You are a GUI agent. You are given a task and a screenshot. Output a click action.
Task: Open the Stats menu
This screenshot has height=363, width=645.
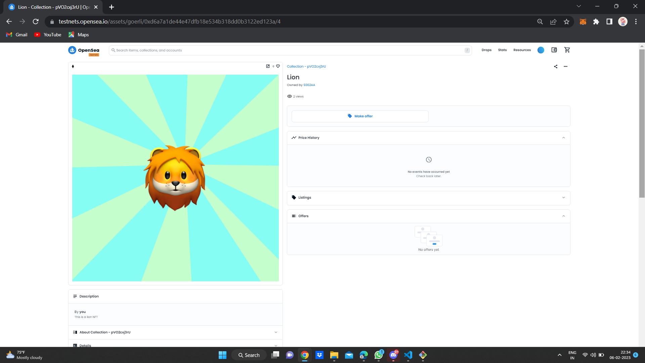502,50
